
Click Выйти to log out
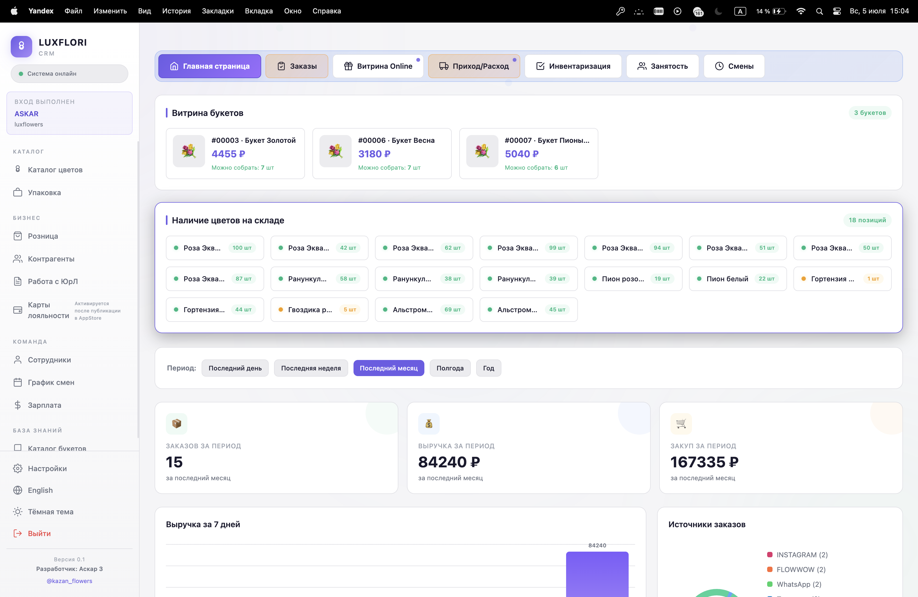pos(39,533)
